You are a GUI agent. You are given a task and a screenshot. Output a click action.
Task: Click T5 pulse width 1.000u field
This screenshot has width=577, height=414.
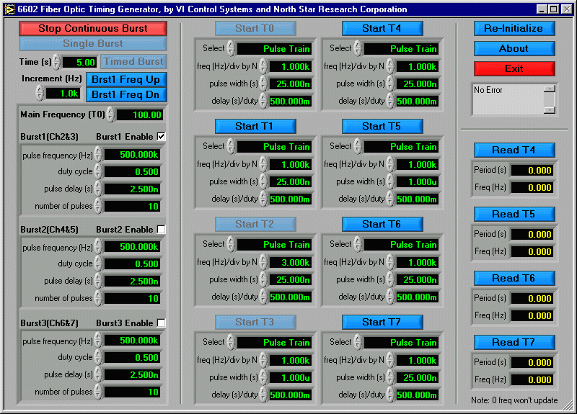coord(418,182)
